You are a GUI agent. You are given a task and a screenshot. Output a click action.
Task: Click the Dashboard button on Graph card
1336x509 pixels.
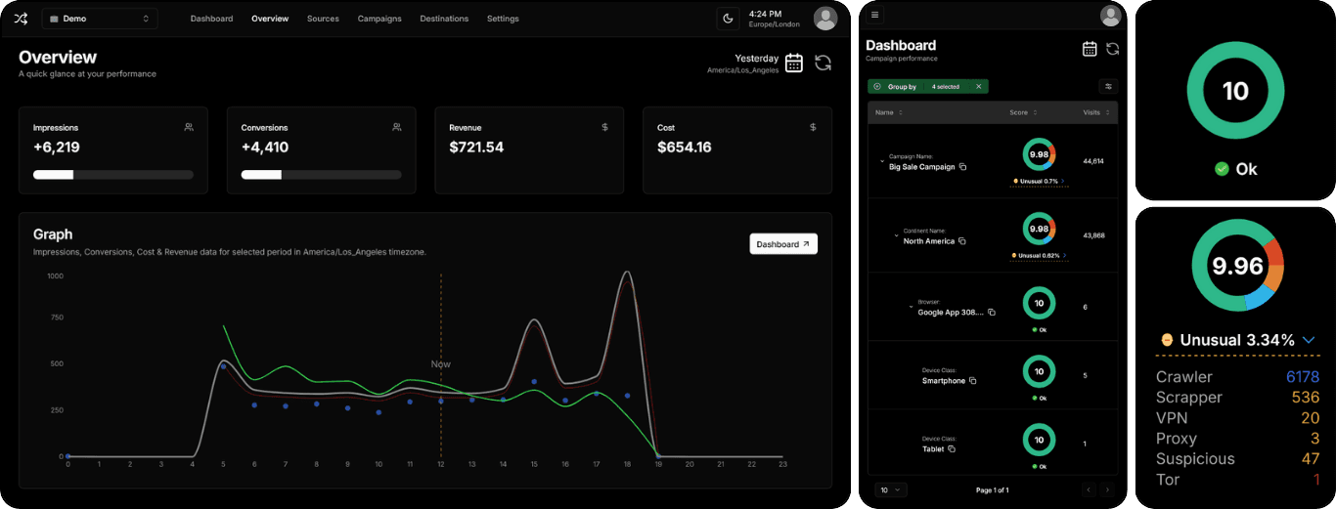783,244
